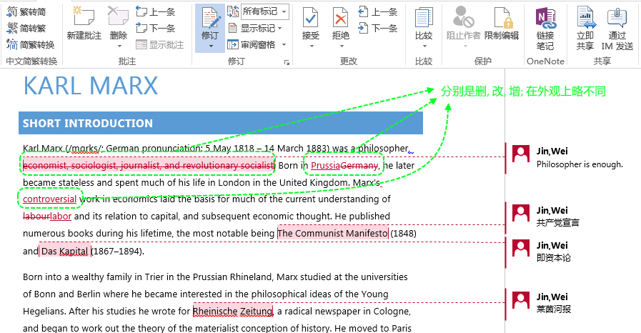641x333 pixels.
Task: Open the 修订 group dialog launcher
Action: 287,62
